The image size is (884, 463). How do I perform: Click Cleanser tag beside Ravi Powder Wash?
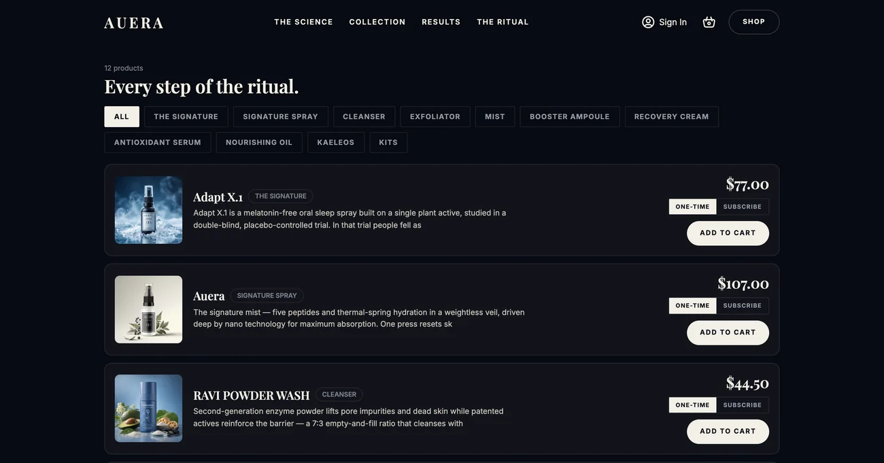pyautogui.click(x=339, y=395)
